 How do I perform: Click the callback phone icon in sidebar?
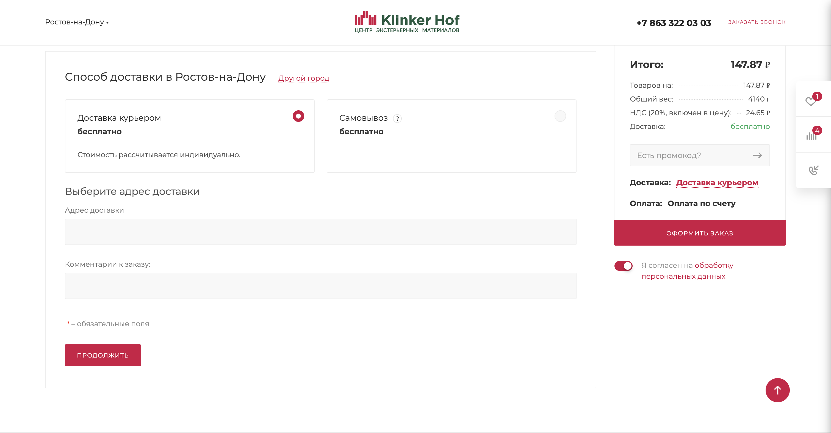[813, 170]
